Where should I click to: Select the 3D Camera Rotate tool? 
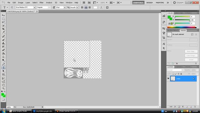tap(3, 82)
